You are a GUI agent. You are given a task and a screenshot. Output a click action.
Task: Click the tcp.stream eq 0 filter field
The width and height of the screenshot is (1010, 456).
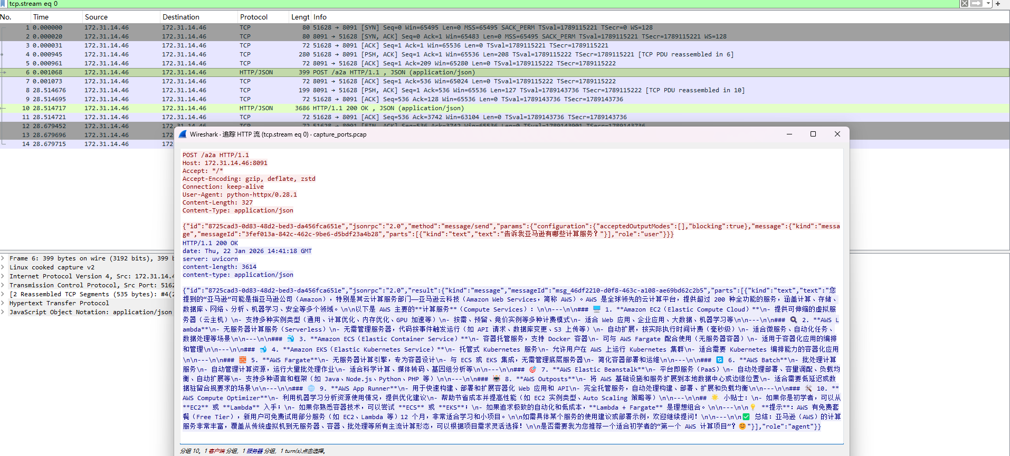pyautogui.click(x=483, y=4)
